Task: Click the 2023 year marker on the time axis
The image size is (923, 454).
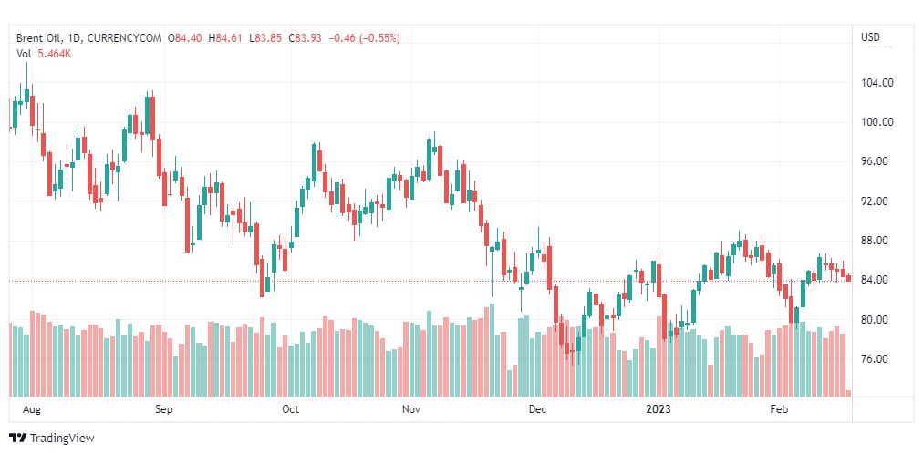Action: [x=659, y=409]
